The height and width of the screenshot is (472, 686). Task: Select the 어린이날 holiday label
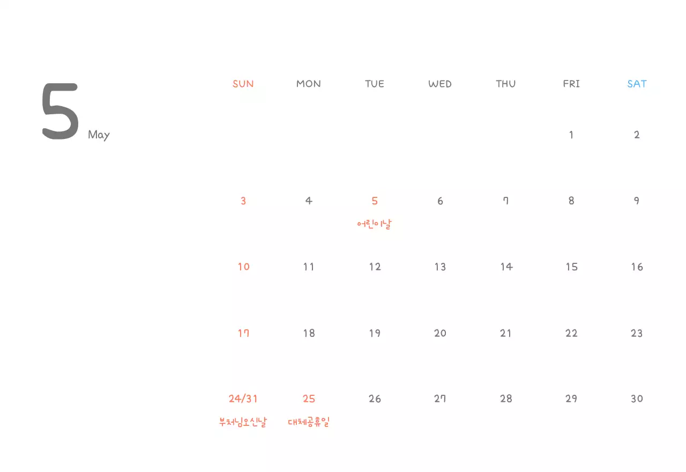(x=375, y=224)
